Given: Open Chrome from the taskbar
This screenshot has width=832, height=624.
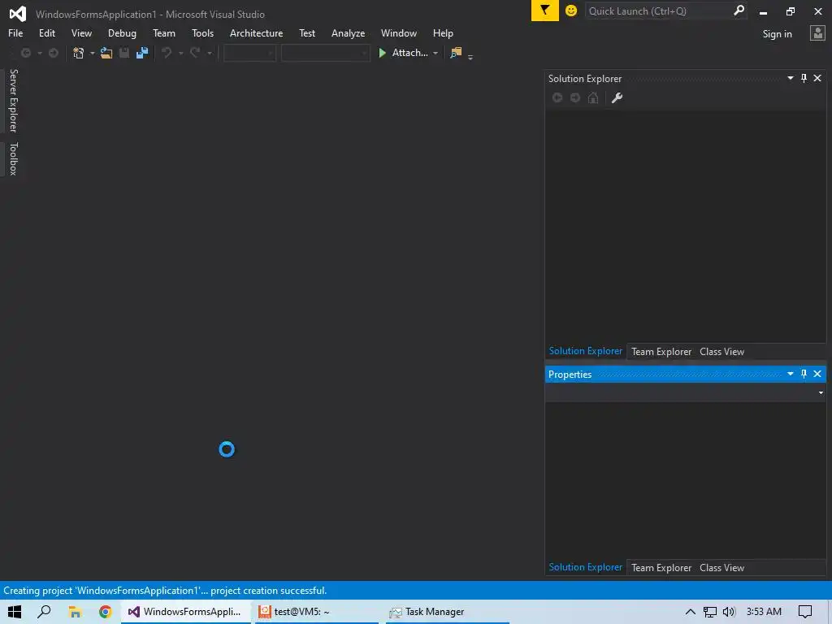Looking at the screenshot, I should coord(105,612).
